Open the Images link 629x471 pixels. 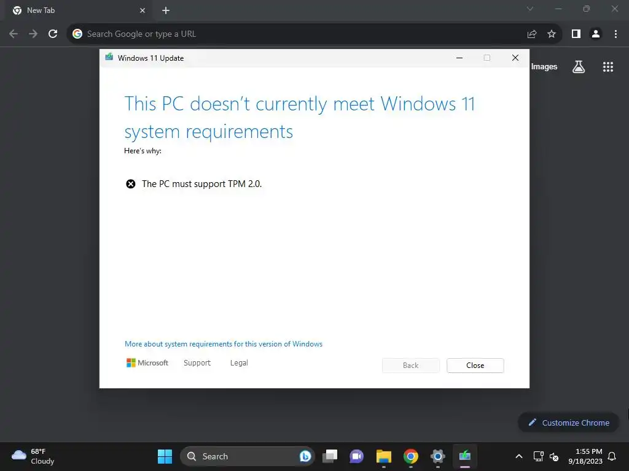(544, 67)
